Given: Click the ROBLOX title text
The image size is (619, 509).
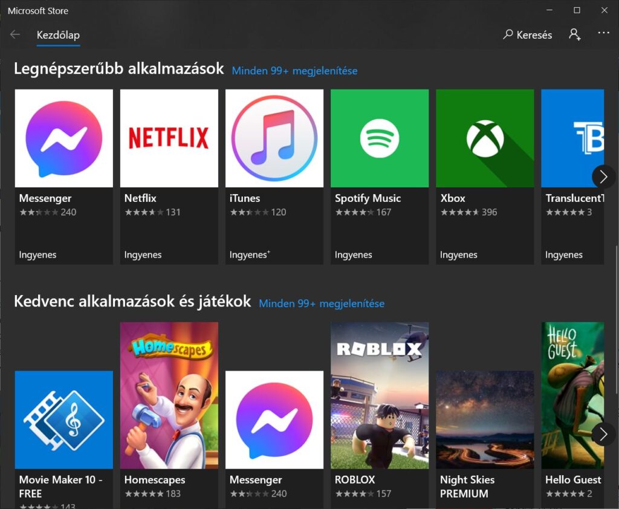Looking at the screenshot, I should point(355,480).
